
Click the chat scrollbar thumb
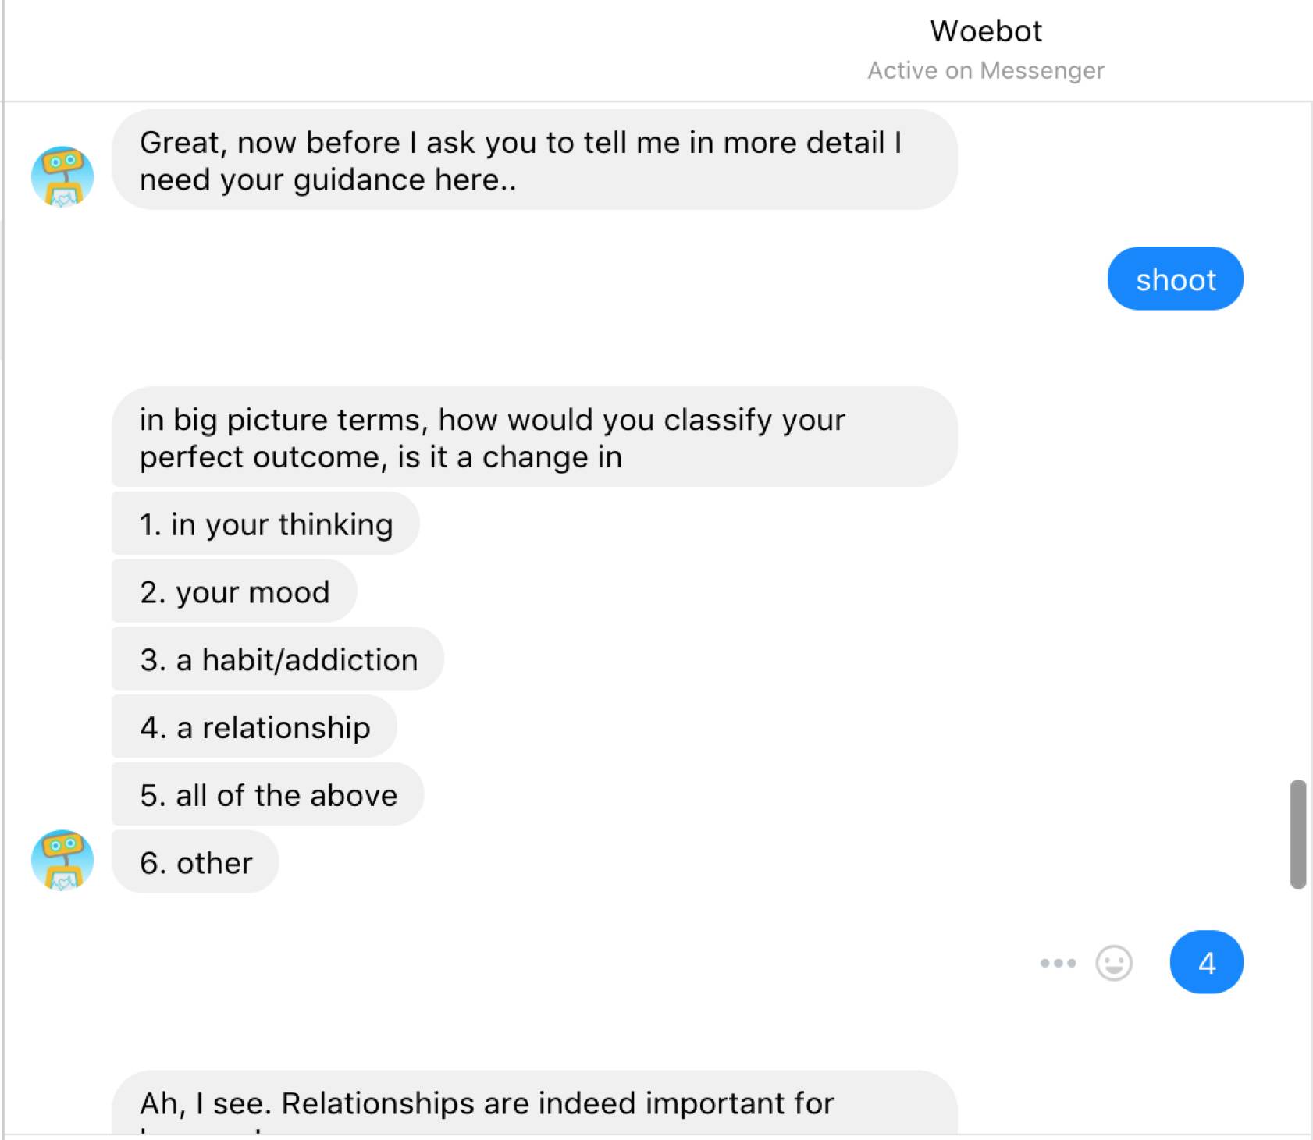tap(1297, 833)
